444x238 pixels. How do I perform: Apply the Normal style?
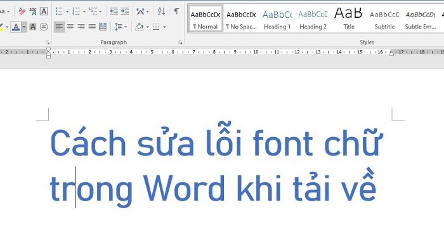click(x=206, y=19)
